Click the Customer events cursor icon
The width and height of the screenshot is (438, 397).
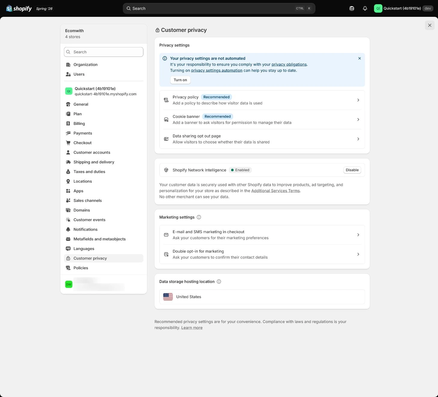(x=68, y=220)
